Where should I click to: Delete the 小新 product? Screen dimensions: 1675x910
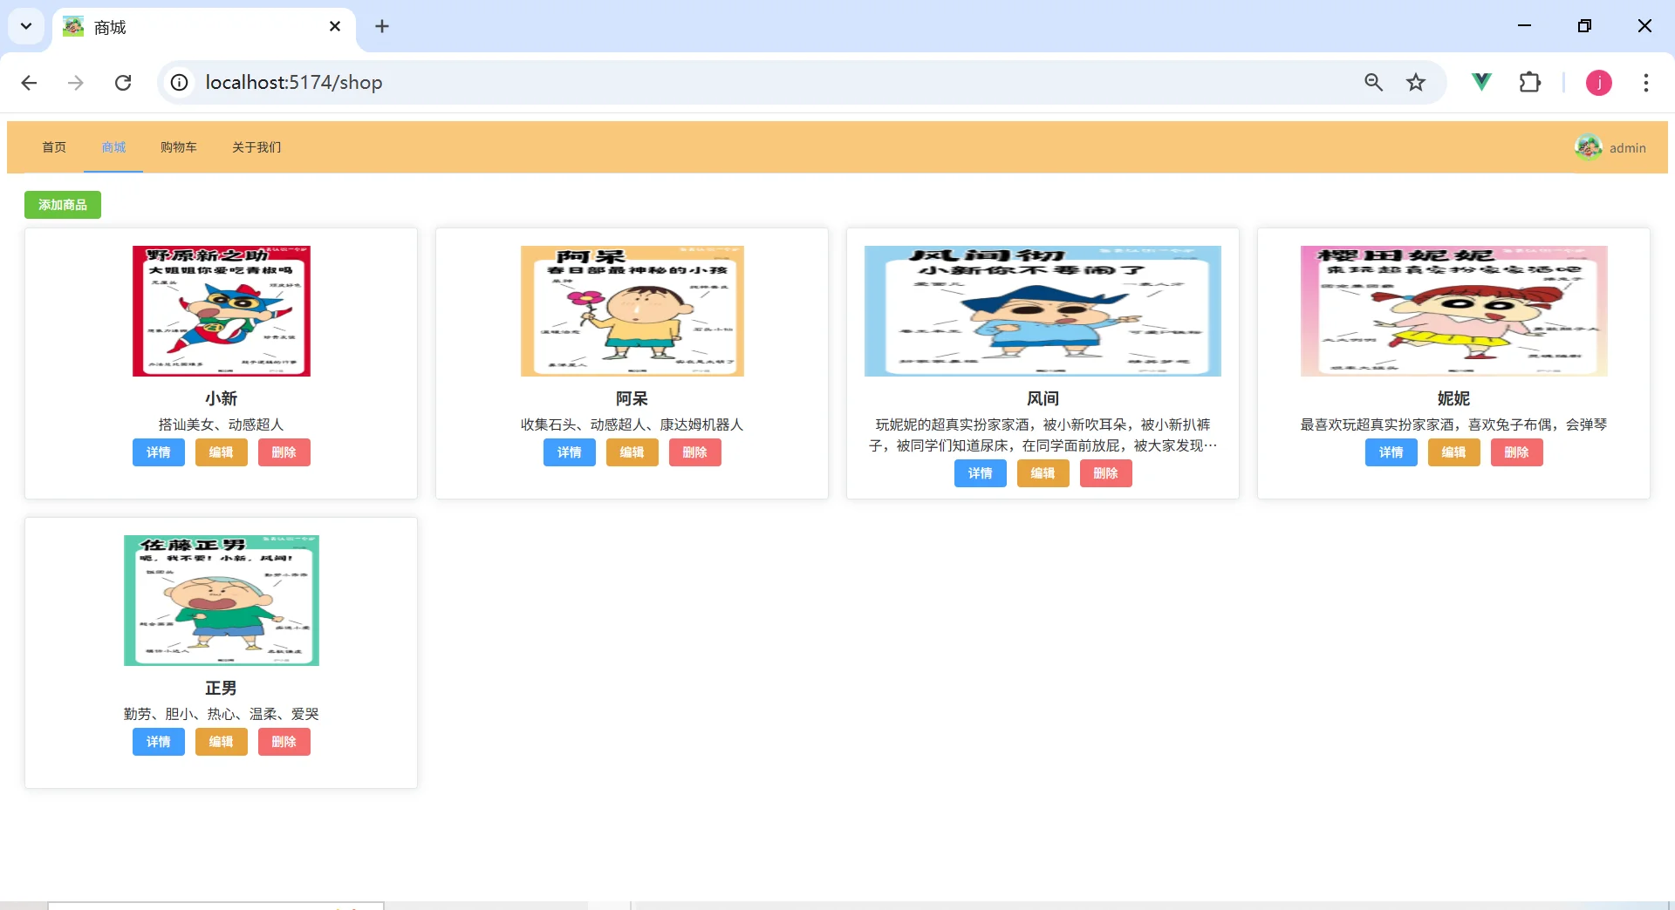coord(284,452)
